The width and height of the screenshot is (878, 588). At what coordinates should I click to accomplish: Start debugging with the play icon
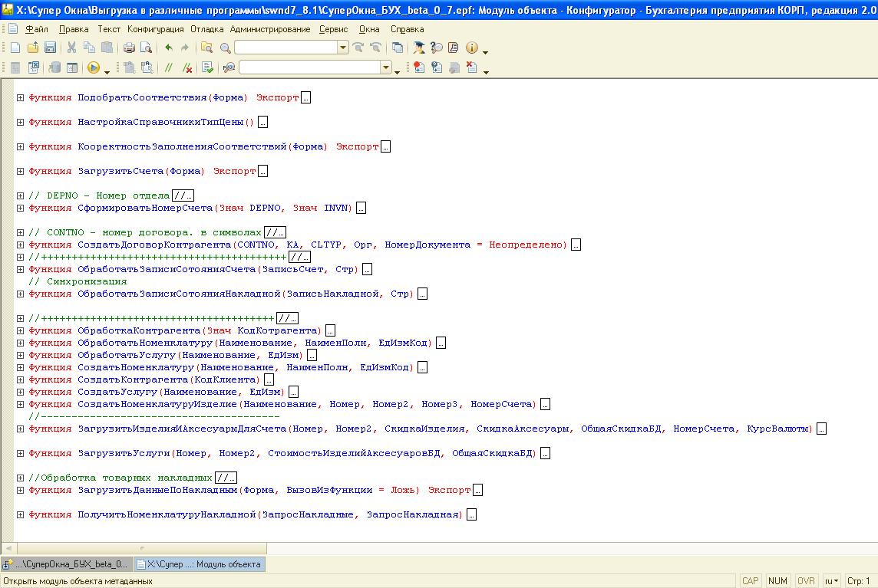[94, 67]
